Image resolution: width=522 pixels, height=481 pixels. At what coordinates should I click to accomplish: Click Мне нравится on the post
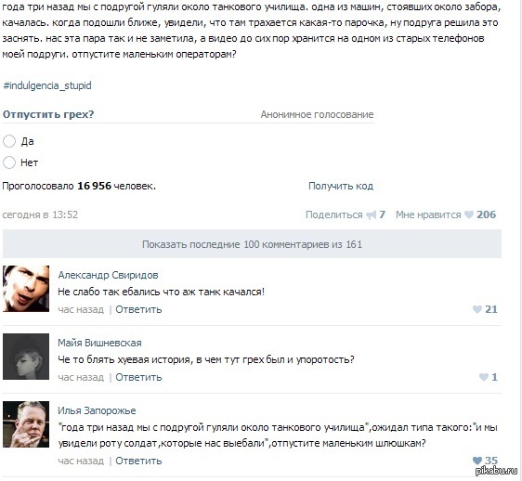[x=428, y=214]
